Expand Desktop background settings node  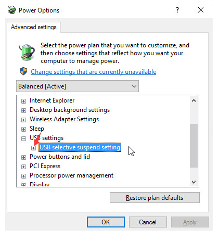click(x=23, y=110)
